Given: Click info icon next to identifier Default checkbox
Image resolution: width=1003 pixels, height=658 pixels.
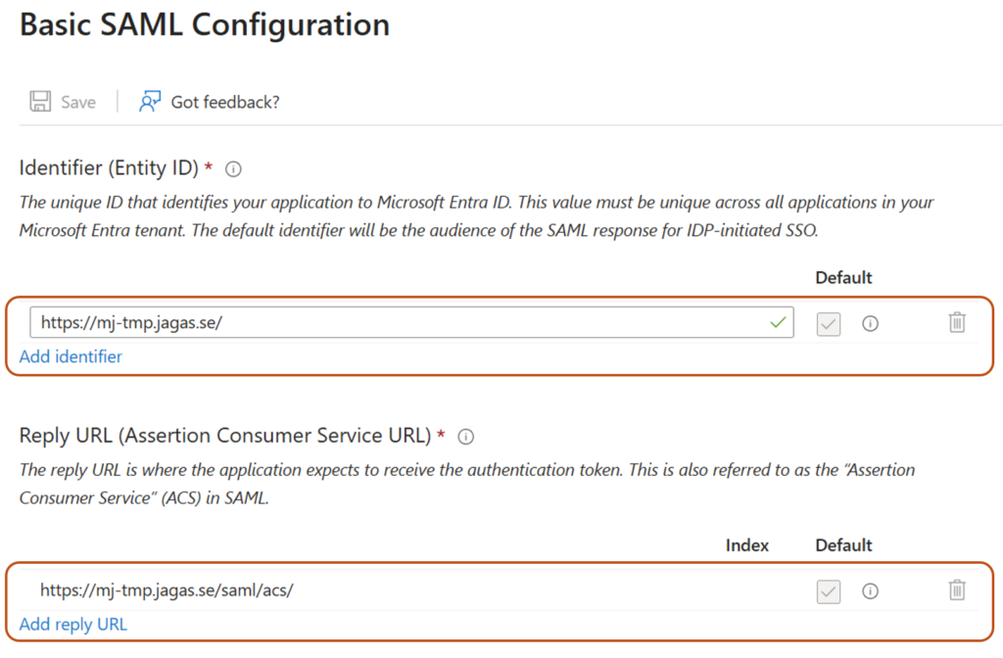Looking at the screenshot, I should [870, 323].
